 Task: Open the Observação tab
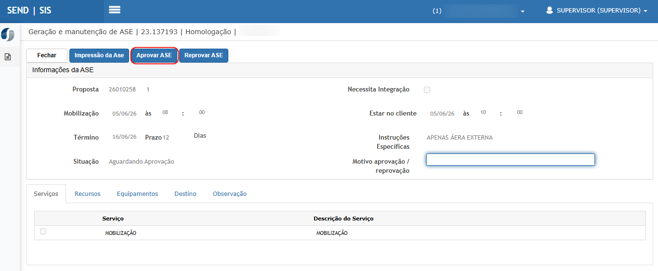(x=230, y=194)
